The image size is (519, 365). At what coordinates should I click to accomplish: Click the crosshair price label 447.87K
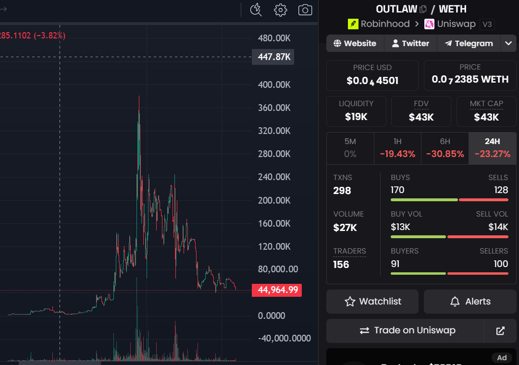273,57
